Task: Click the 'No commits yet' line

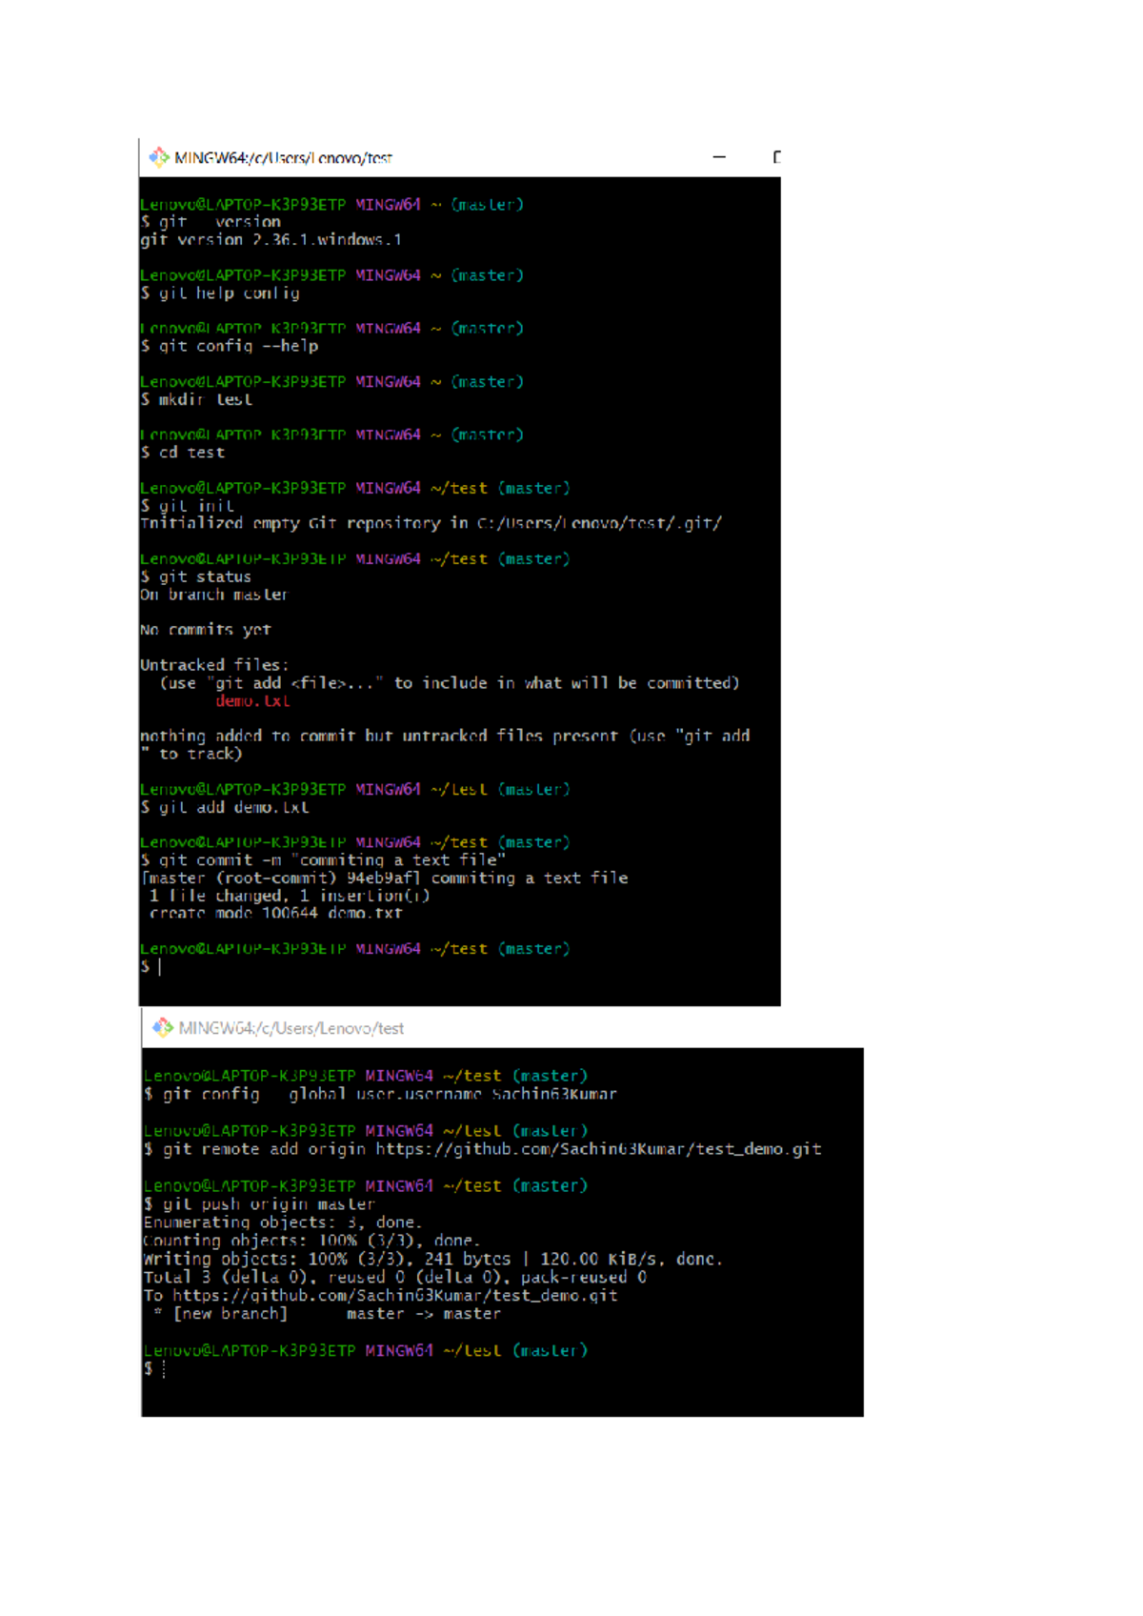Action: (206, 630)
